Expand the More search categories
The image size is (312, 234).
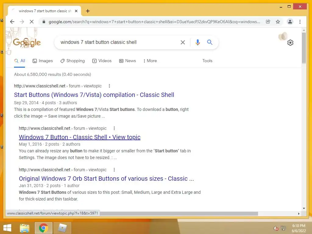click(150, 61)
